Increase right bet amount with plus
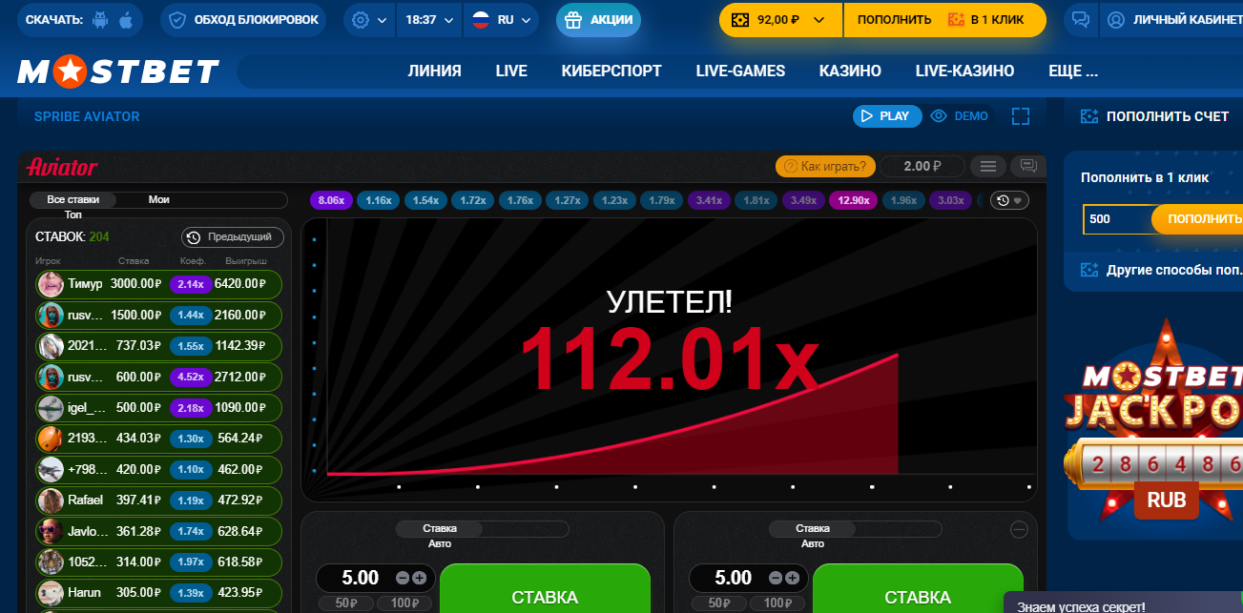Screen dimensions: 1243x613 tap(792, 578)
